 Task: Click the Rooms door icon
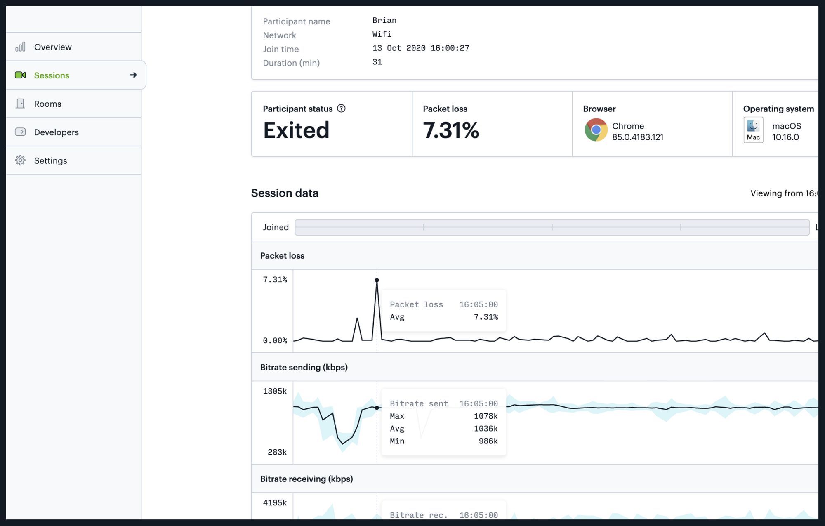(x=20, y=104)
